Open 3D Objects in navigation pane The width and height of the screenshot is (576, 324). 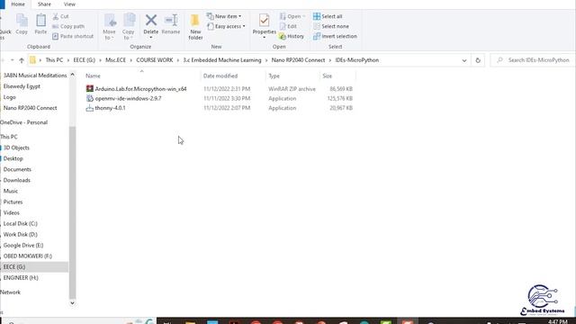(x=16, y=148)
